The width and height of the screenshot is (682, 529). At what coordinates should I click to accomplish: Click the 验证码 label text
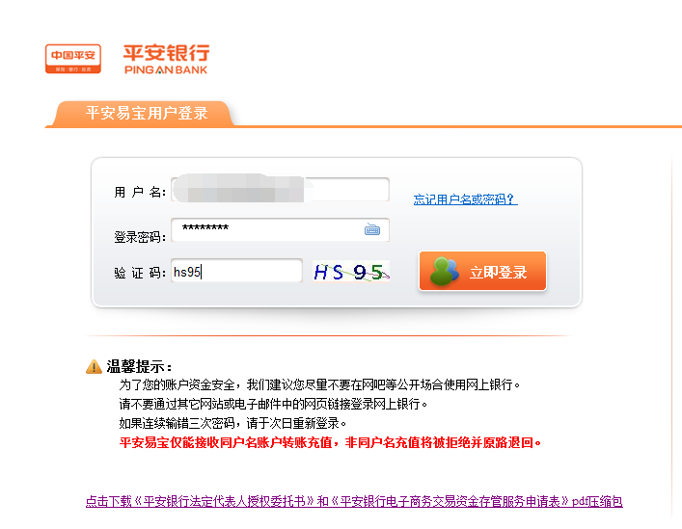(140, 273)
